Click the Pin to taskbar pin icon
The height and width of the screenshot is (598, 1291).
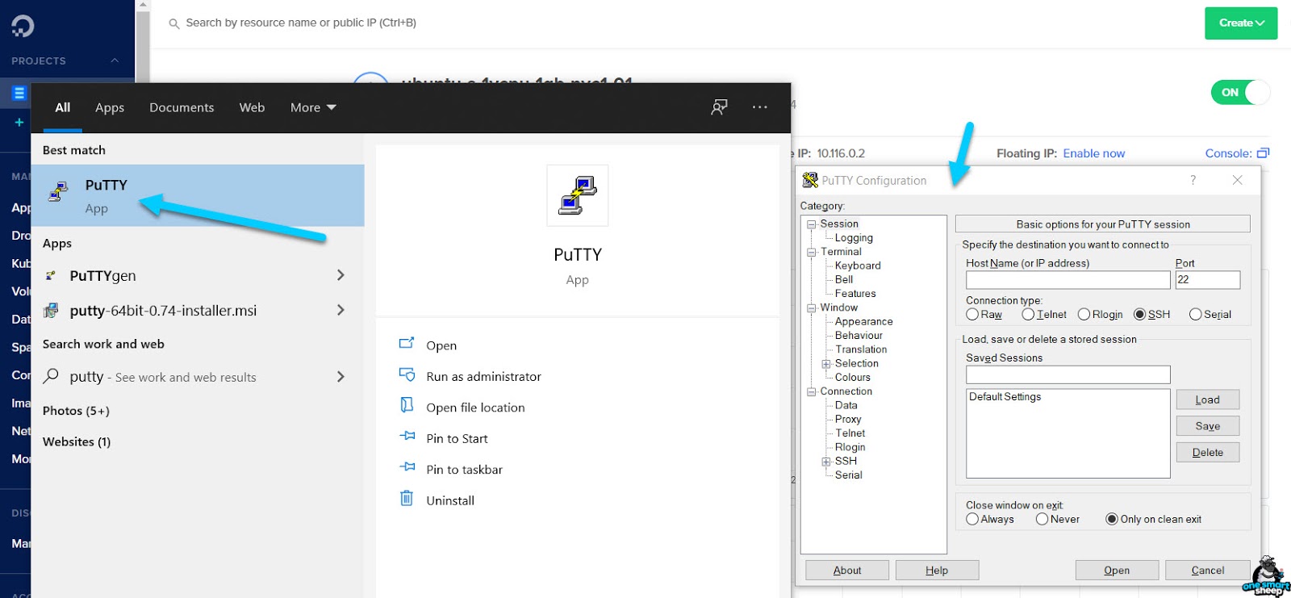click(407, 468)
